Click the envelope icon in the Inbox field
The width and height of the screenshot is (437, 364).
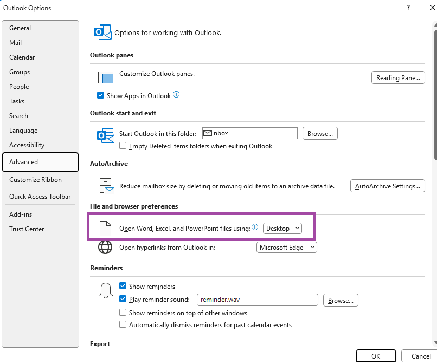tap(207, 133)
